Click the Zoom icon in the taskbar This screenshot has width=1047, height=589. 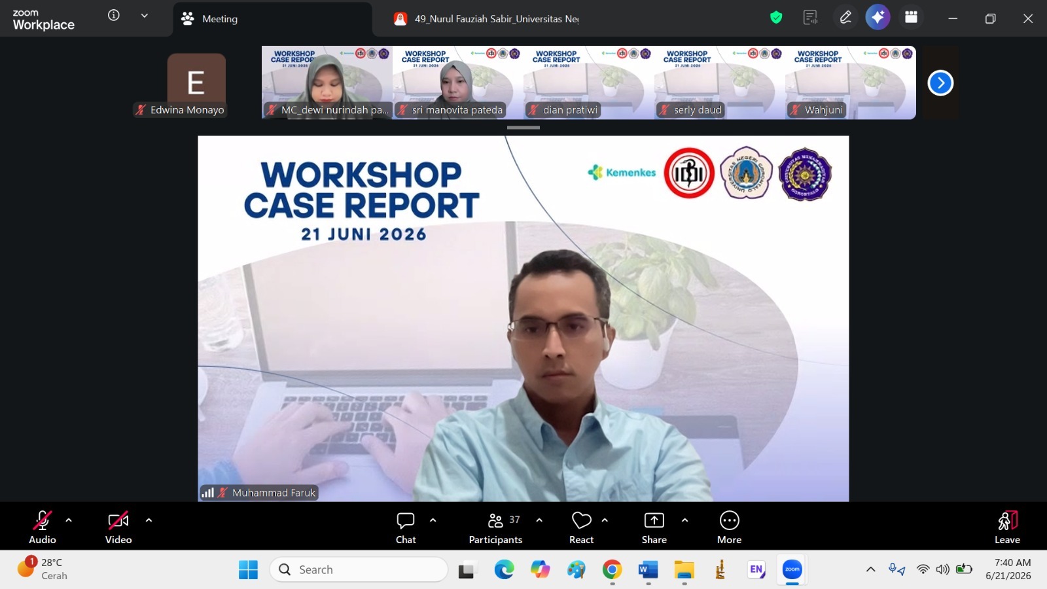coord(792,570)
